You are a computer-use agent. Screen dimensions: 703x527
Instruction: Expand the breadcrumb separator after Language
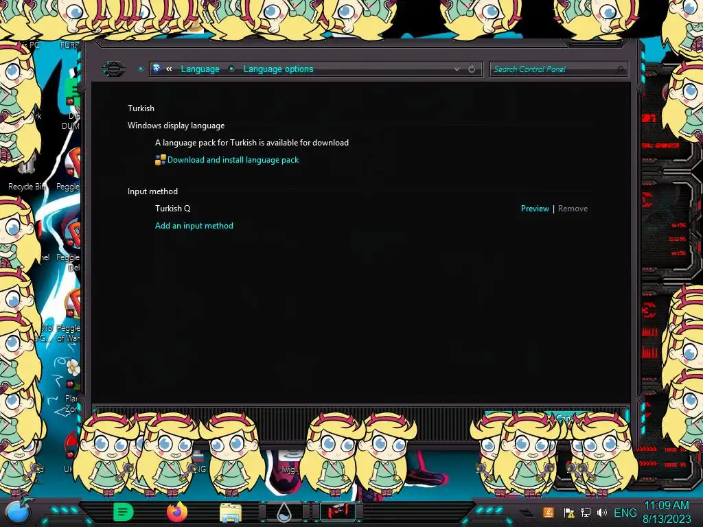[231, 69]
